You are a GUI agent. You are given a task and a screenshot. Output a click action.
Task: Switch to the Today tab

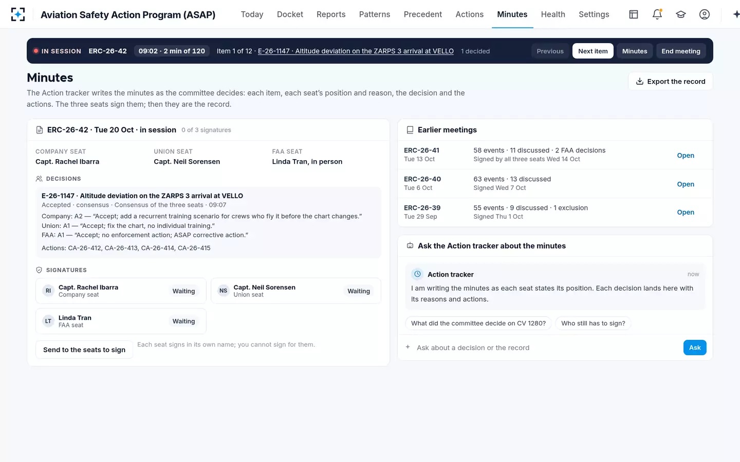252,14
